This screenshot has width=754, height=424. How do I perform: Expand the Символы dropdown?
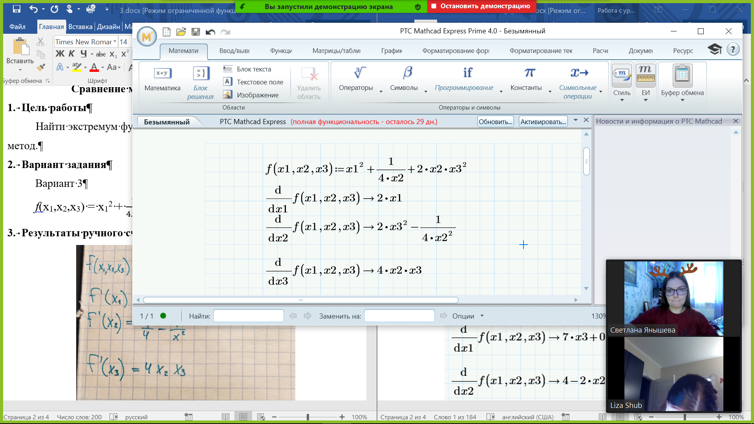click(x=426, y=91)
